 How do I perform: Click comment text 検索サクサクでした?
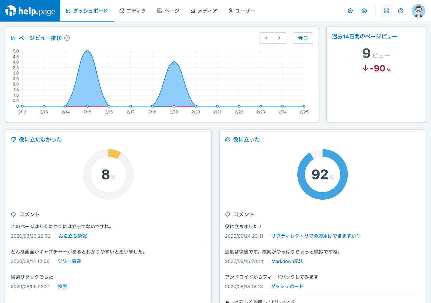32,277
